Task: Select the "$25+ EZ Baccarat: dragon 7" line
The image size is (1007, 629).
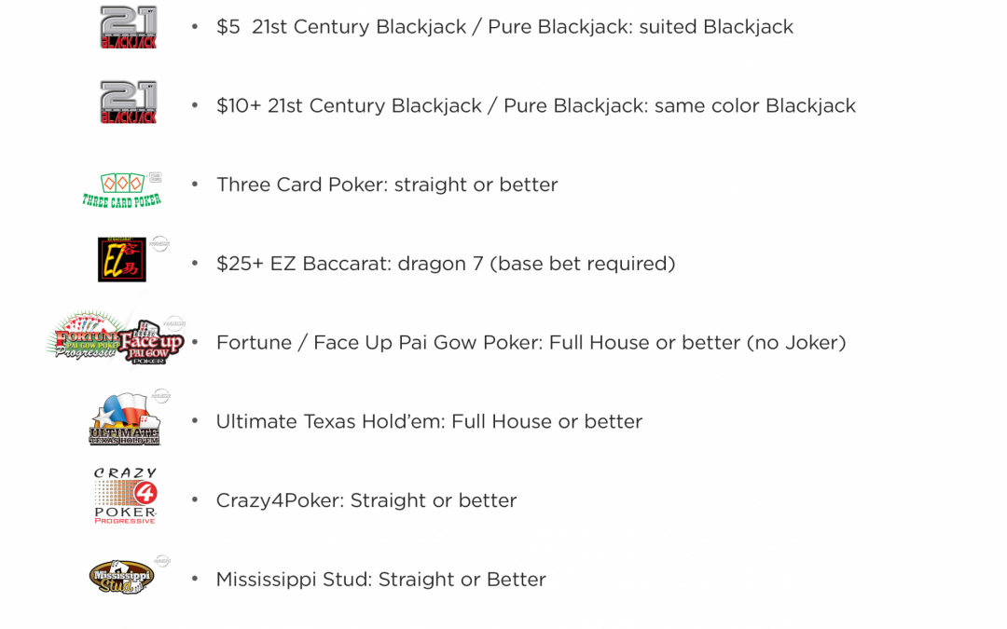Action: coord(446,264)
